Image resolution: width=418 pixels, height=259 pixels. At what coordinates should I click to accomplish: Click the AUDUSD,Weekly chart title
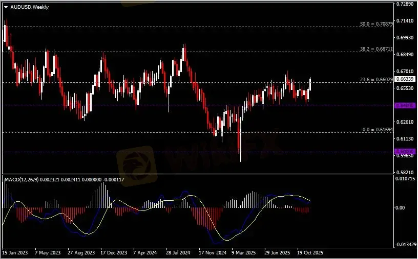point(29,7)
